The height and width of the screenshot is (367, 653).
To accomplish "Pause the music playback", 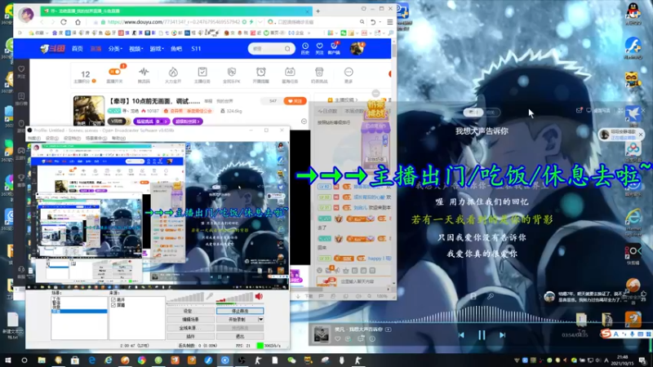I will point(482,335).
